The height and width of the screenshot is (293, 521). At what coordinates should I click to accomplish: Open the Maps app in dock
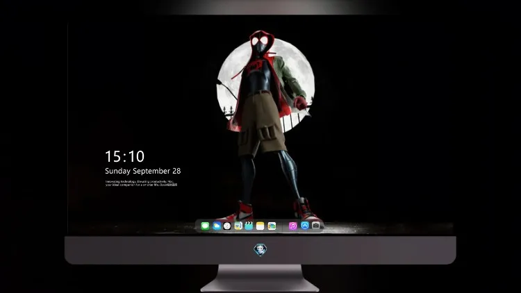[238, 226]
